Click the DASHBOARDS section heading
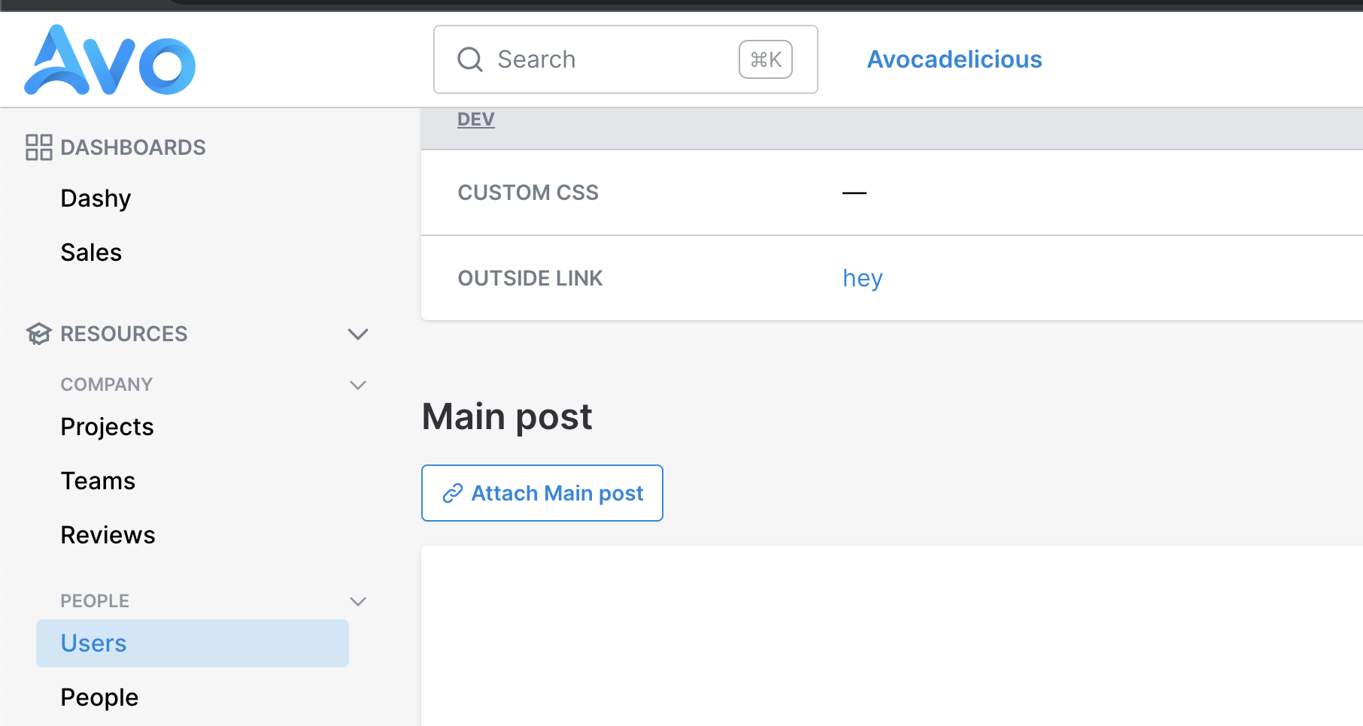This screenshot has height=726, width=1363. point(132,147)
